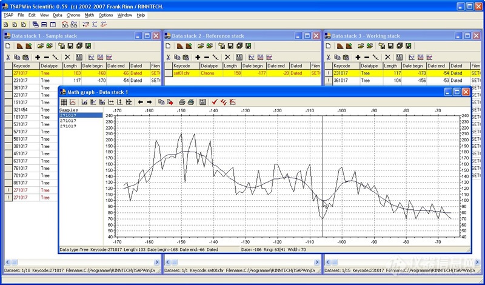This screenshot has width=485, height=285.
Task: Click the red checkmark in Math graph toolbar
Action: pyautogui.click(x=215, y=102)
